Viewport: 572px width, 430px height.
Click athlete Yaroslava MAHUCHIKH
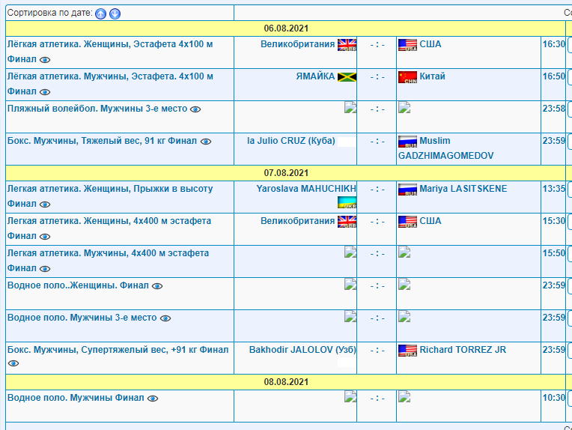(x=306, y=189)
